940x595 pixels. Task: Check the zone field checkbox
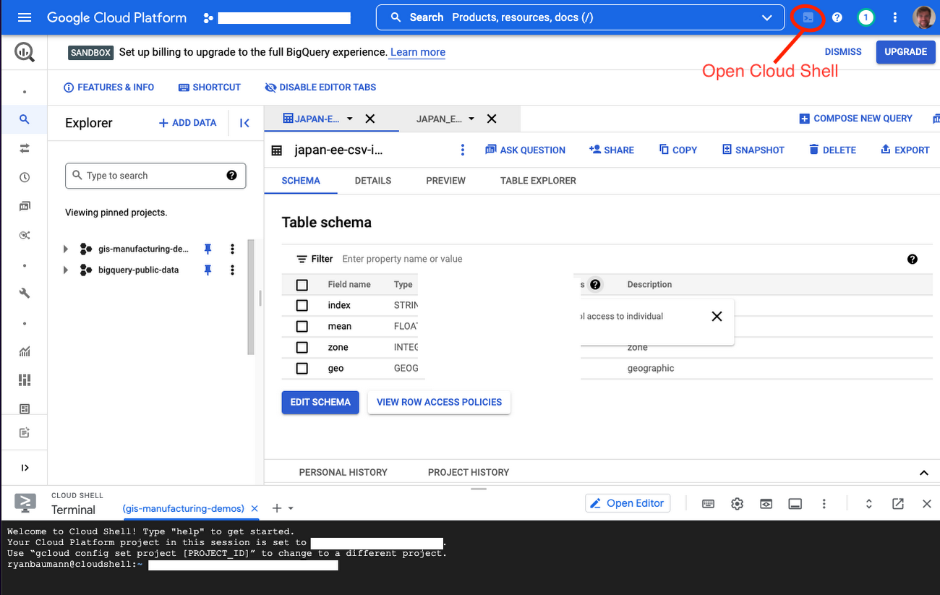[x=302, y=347]
